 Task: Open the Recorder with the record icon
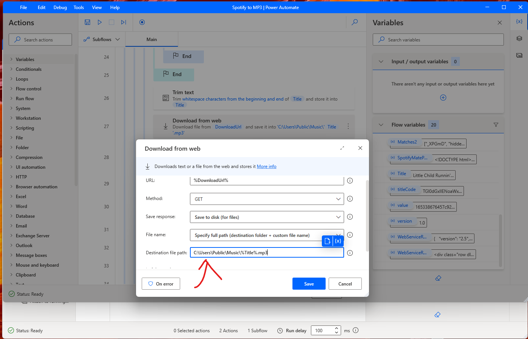[x=142, y=22]
